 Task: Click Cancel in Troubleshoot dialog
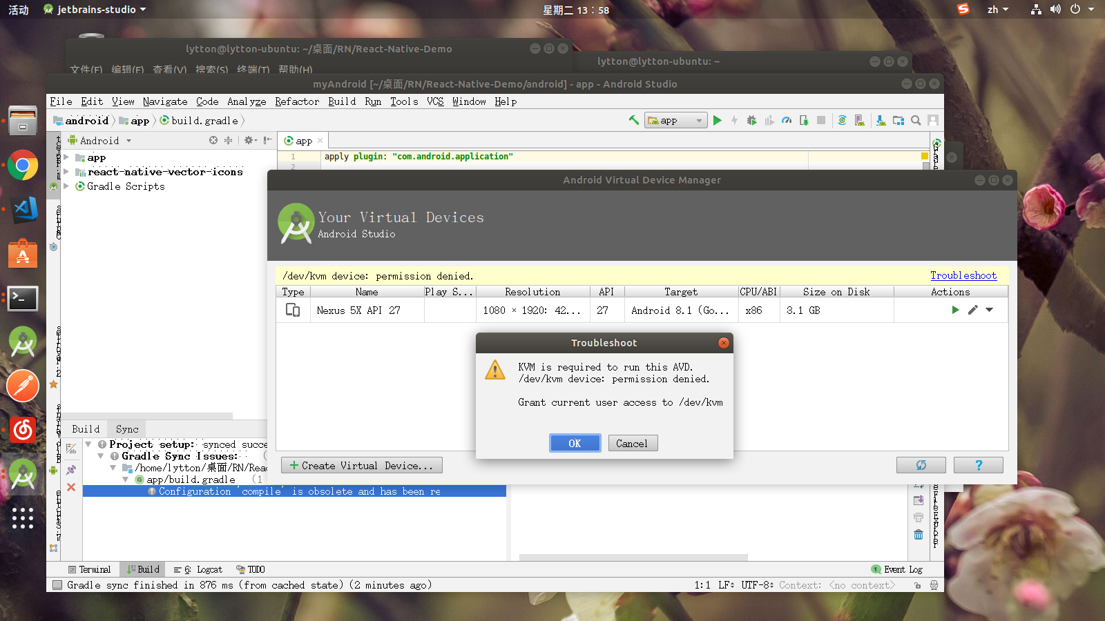[x=632, y=443]
